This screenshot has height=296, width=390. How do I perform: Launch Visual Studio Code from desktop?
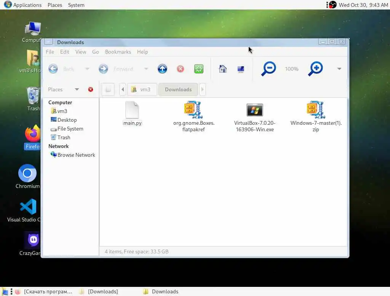tap(28, 207)
